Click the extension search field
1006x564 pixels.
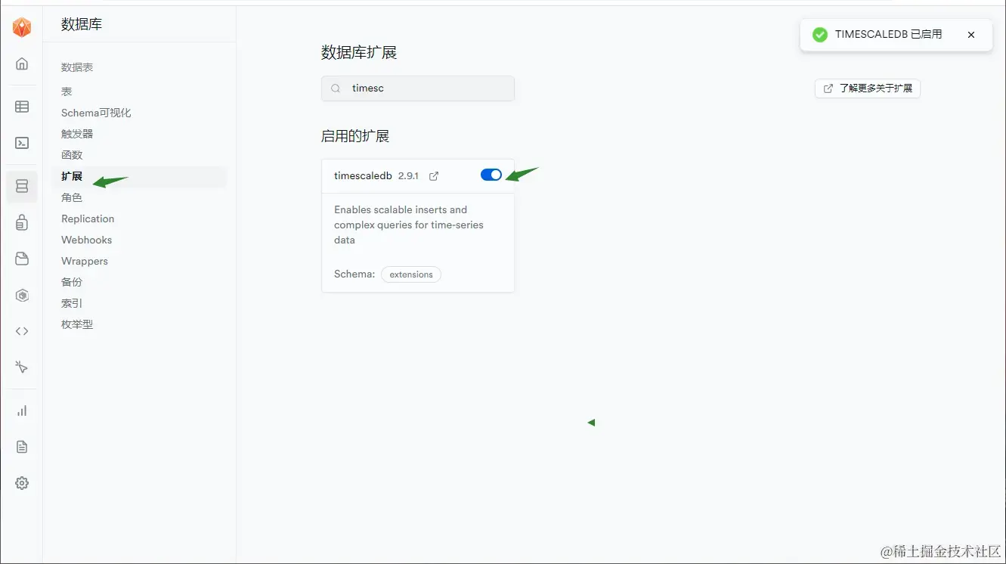[418, 88]
